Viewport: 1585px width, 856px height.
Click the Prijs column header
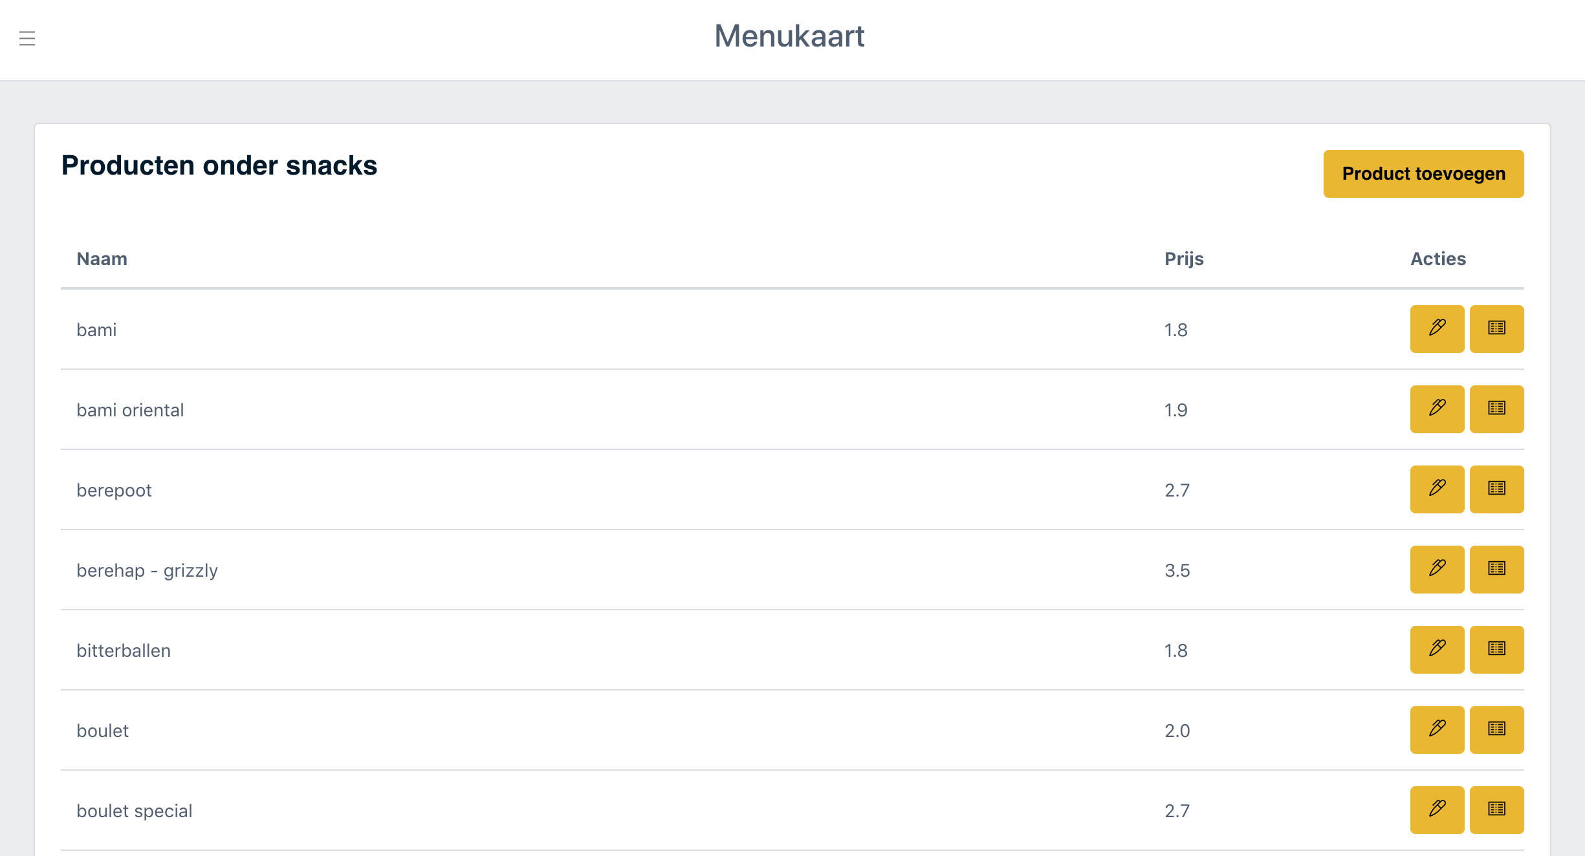click(1184, 259)
